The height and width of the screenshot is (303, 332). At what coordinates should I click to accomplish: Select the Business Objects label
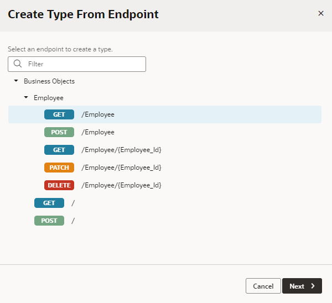tap(49, 81)
